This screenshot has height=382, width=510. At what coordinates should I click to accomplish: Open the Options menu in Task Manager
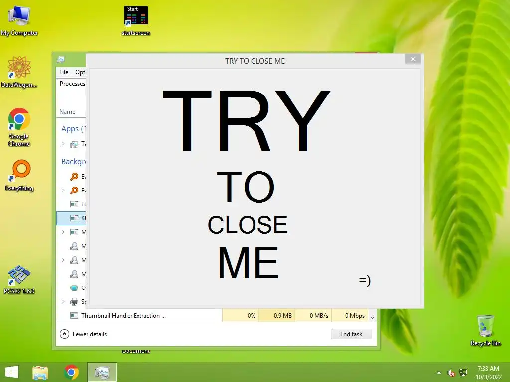point(80,72)
